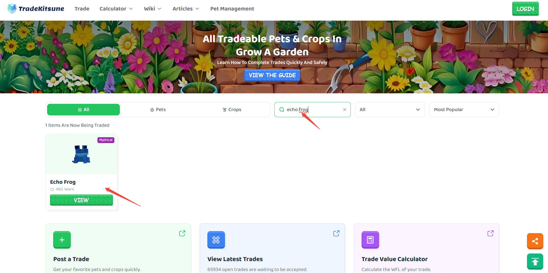Focus the echo frog search field
The image size is (548, 273).
pyautogui.click(x=313, y=110)
